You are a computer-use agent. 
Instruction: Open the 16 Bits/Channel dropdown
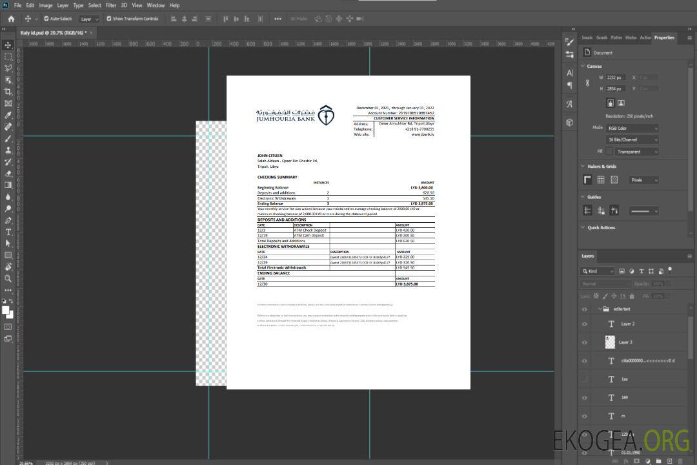(x=632, y=139)
